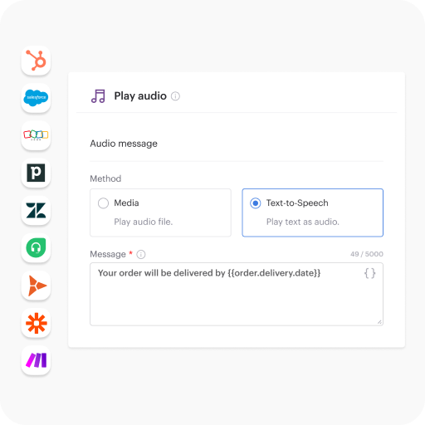Open the Zoho integration icon

36,135
